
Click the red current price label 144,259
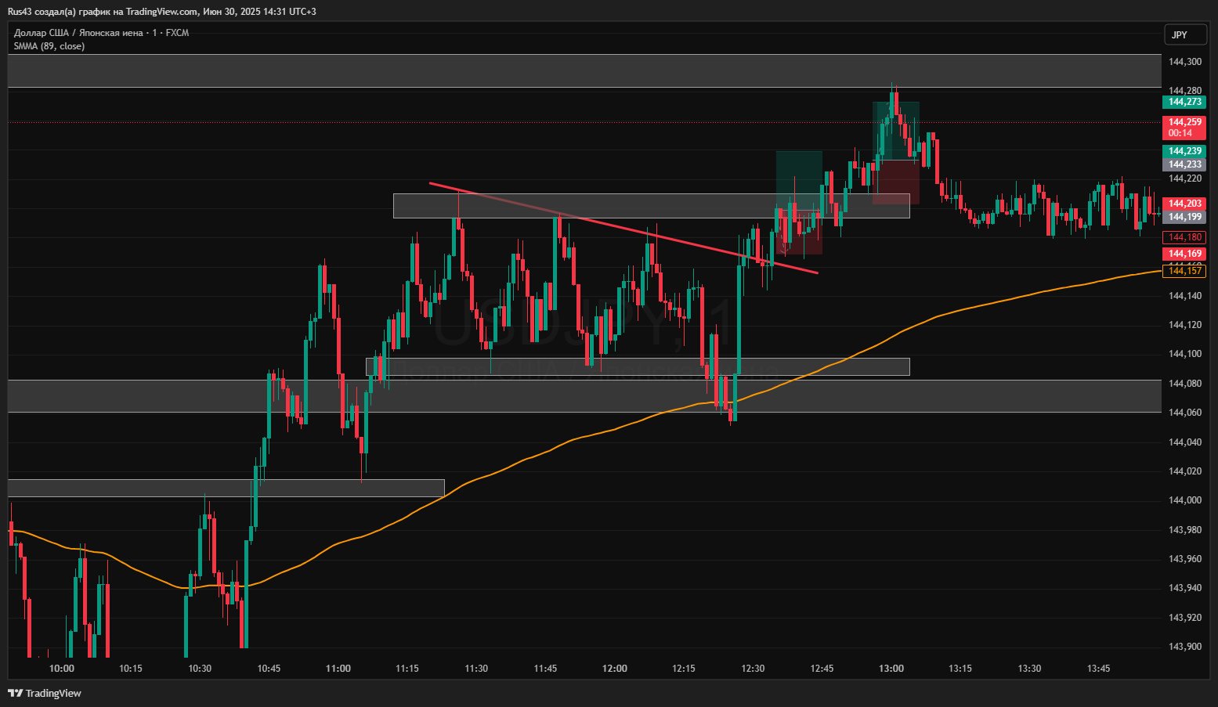[x=1184, y=127]
